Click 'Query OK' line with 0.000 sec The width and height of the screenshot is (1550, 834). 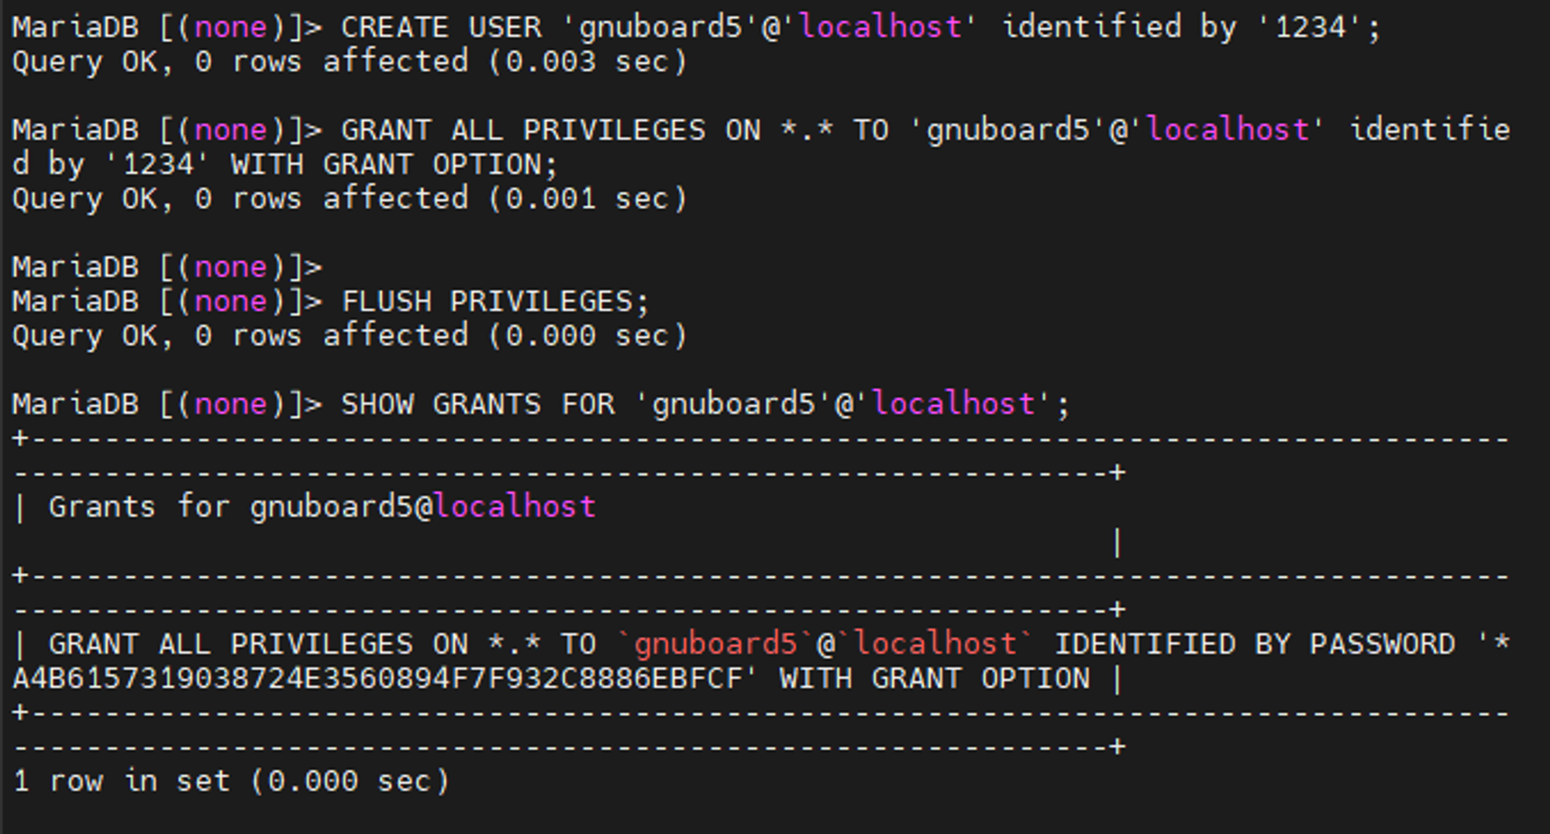[x=350, y=336]
